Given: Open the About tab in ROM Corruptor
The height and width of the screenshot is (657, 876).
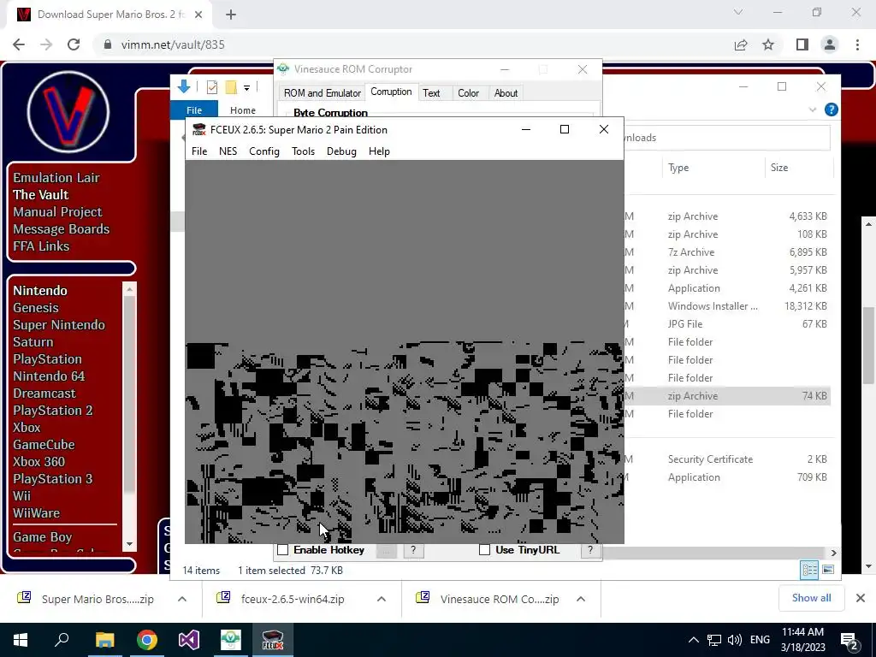Looking at the screenshot, I should [x=506, y=93].
